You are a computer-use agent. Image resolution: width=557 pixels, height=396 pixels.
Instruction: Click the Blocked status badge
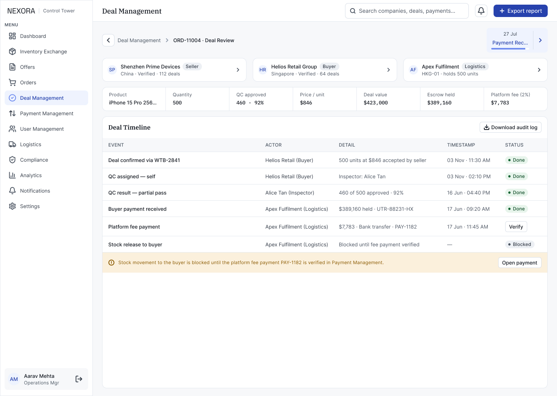(520, 244)
